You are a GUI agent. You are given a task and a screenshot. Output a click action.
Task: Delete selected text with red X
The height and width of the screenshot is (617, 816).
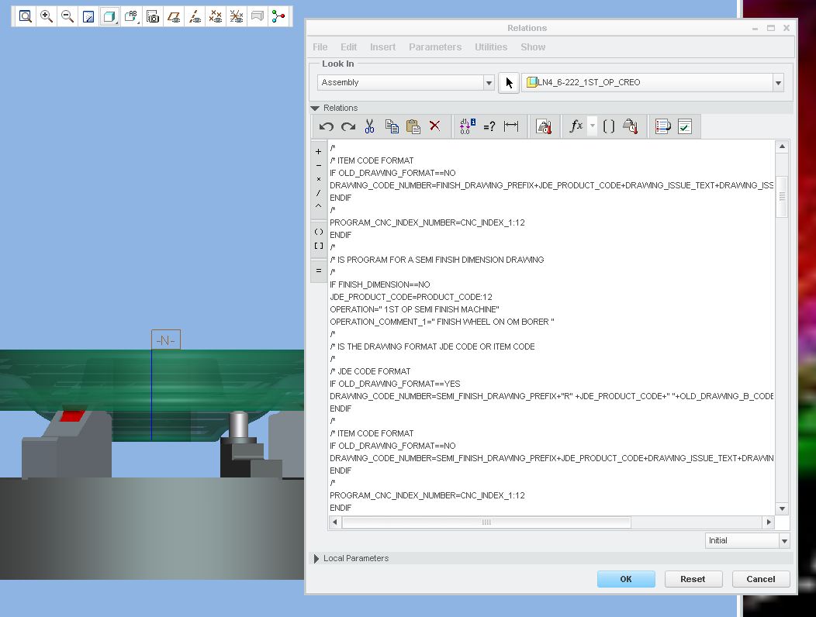[434, 126]
